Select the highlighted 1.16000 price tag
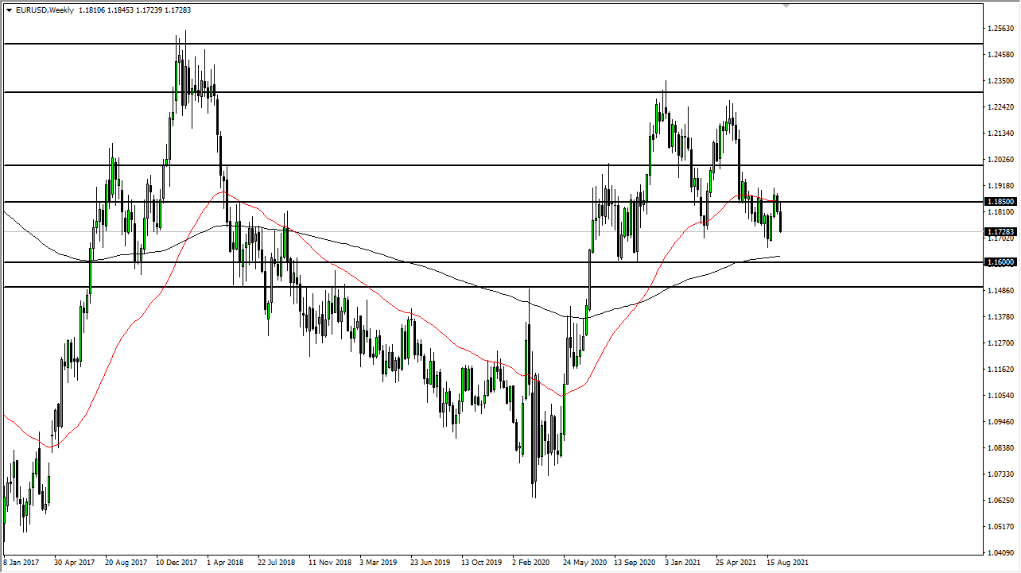Image resolution: width=1021 pixels, height=573 pixels. point(999,261)
